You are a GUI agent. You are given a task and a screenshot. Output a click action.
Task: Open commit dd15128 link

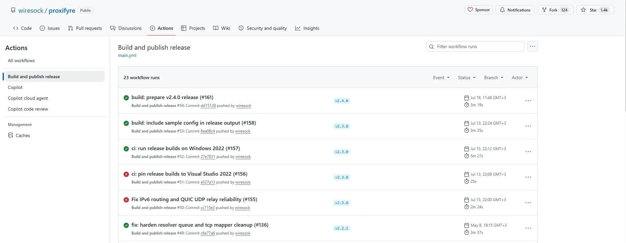pyautogui.click(x=208, y=106)
